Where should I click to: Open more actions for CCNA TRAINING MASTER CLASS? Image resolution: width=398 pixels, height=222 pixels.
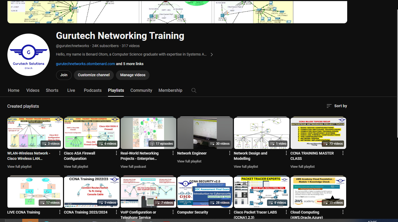point(343,153)
